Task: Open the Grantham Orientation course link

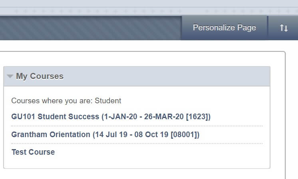Action: 105,134
